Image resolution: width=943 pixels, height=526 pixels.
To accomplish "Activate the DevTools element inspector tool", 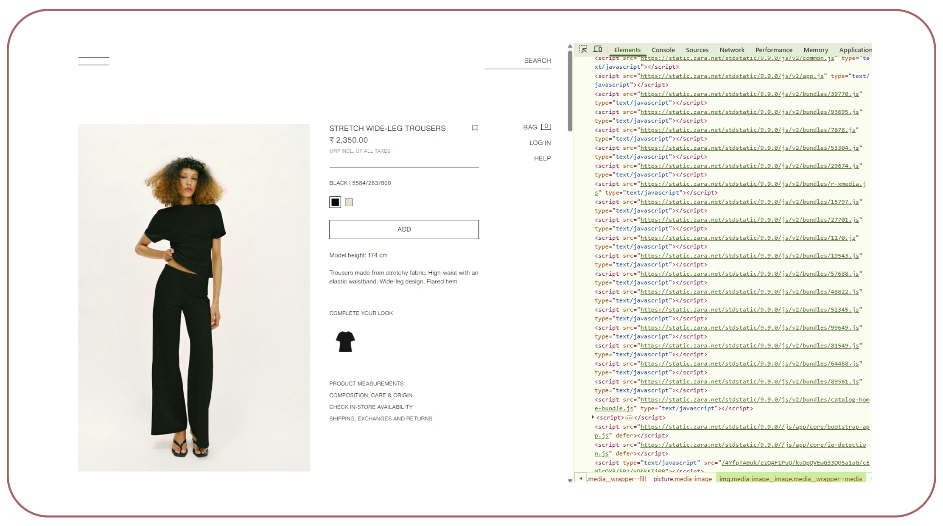I will pos(583,49).
